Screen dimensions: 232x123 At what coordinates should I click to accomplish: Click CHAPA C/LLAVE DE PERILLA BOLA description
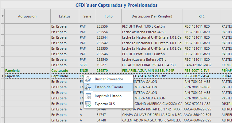point(152,115)
